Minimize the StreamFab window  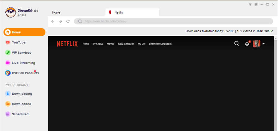[x=262, y=5]
